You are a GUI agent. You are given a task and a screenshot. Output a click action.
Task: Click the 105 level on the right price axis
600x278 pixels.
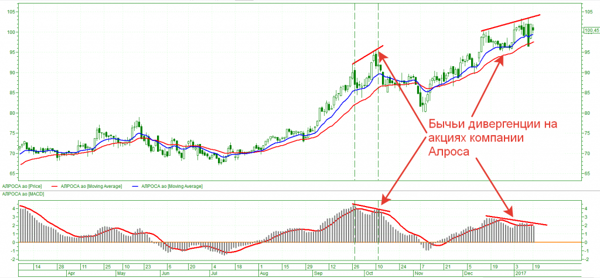(588, 12)
